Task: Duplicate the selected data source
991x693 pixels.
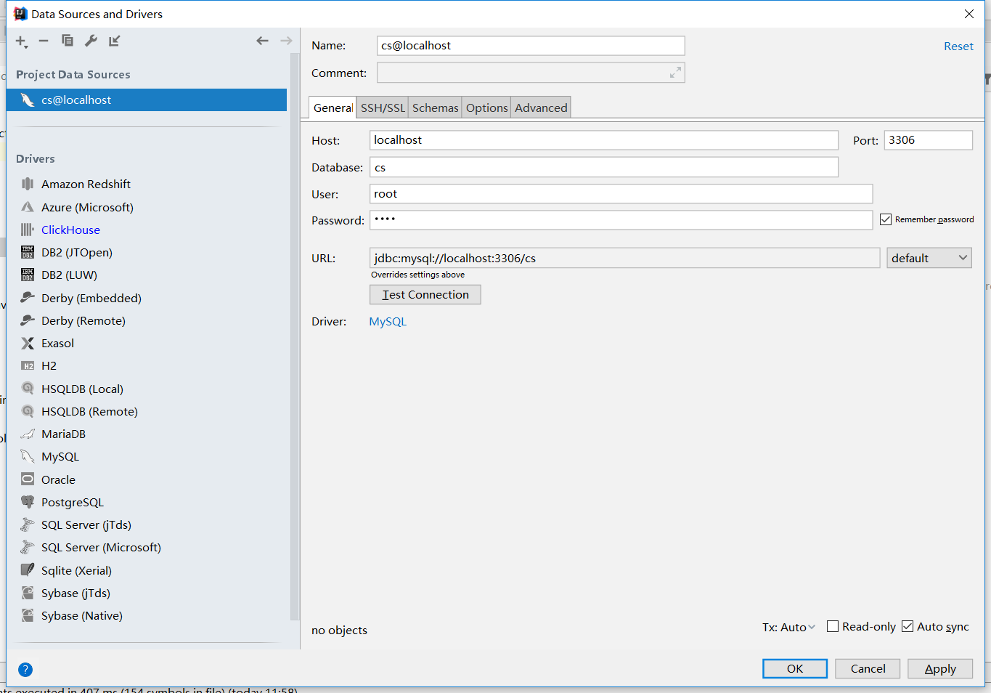Action: point(68,41)
